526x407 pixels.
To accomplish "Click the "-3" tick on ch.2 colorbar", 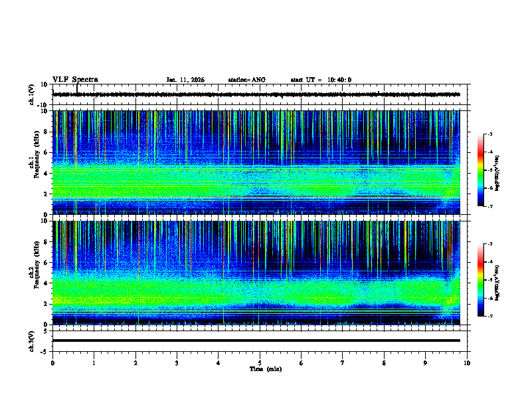I will point(490,244).
